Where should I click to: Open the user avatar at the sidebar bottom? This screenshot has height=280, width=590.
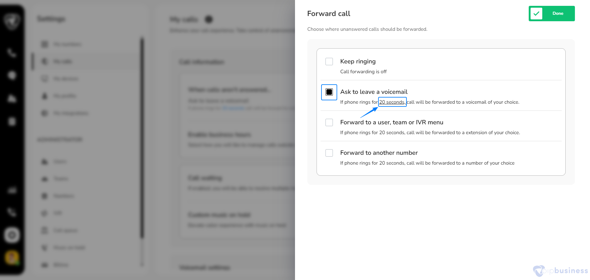click(12, 258)
